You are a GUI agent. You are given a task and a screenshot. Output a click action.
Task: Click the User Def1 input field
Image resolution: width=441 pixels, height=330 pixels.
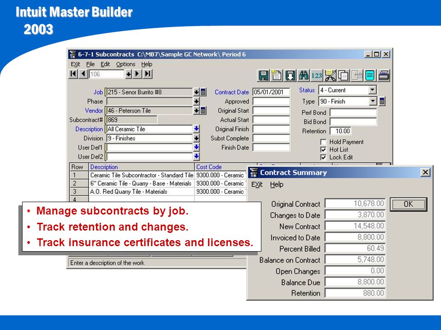tap(149, 147)
